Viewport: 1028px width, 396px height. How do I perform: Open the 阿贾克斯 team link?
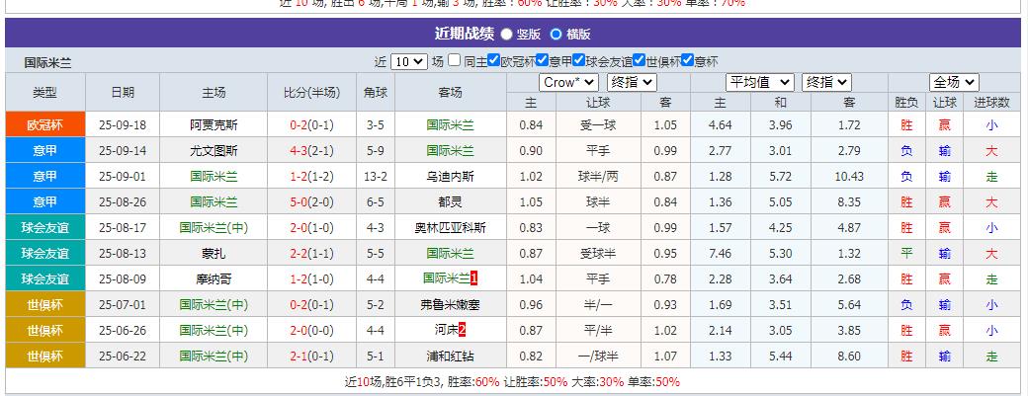(214, 124)
